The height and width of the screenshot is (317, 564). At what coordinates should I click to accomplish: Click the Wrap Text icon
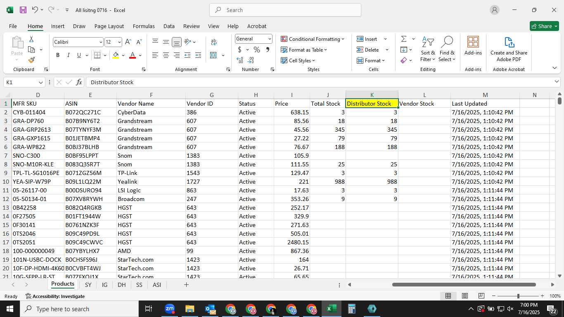click(x=214, y=42)
